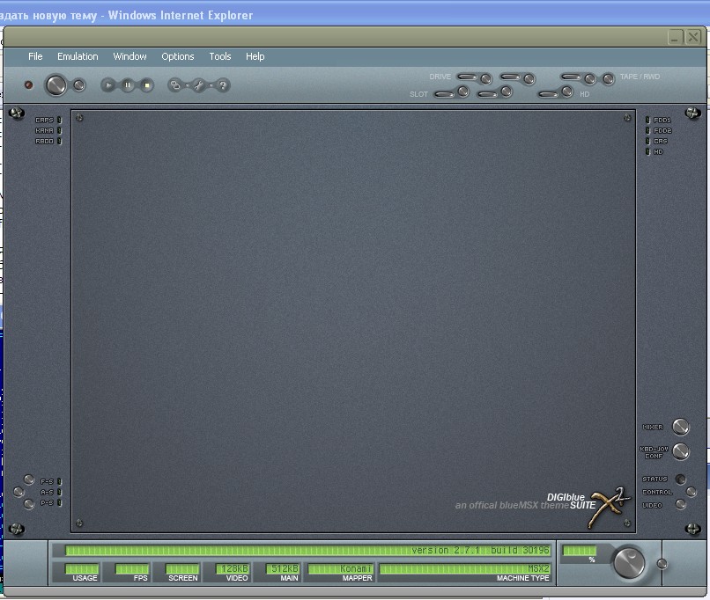Click the right DRIVE eject knob
This screenshot has width=710, height=600.
[x=529, y=79]
